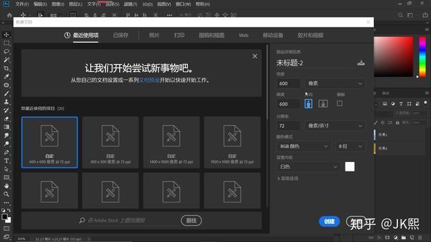
Task: Open the white background color swatch
Action: [350, 167]
